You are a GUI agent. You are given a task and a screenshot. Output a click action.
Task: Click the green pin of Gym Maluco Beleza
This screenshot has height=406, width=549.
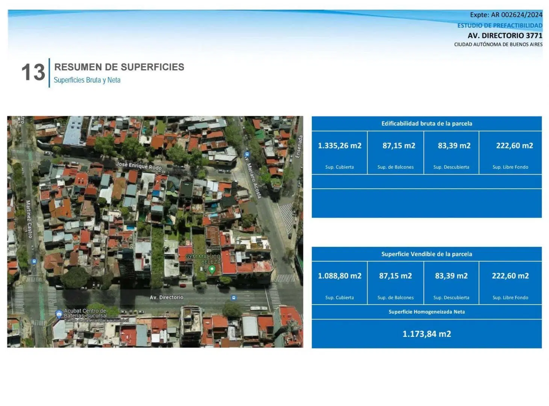(212, 269)
